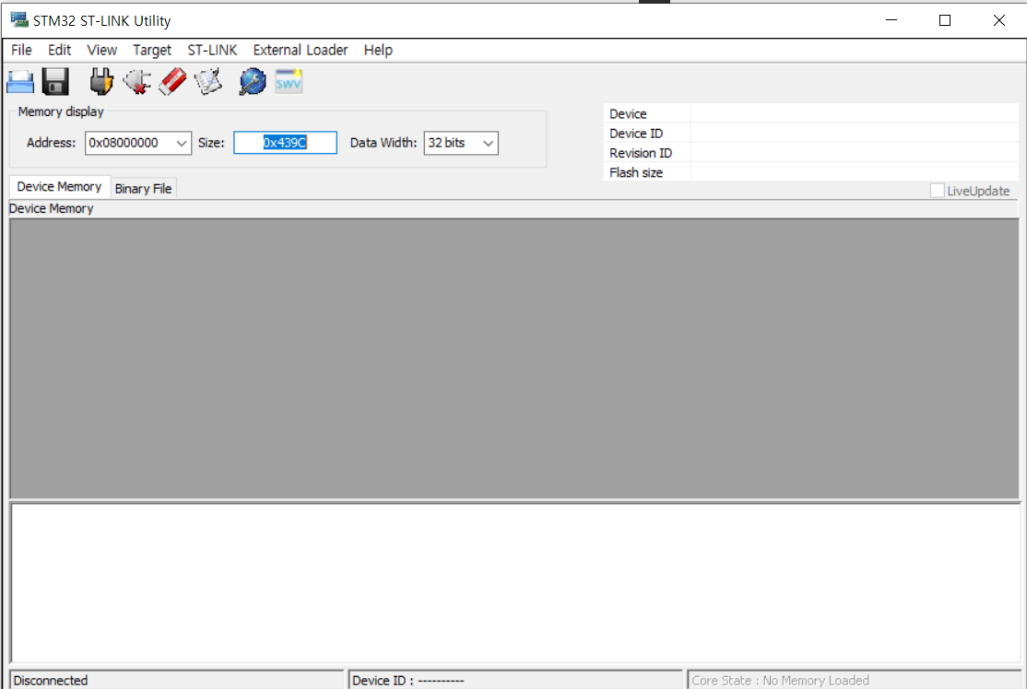
Task: Expand the Address dropdown arrow
Action: [x=182, y=143]
